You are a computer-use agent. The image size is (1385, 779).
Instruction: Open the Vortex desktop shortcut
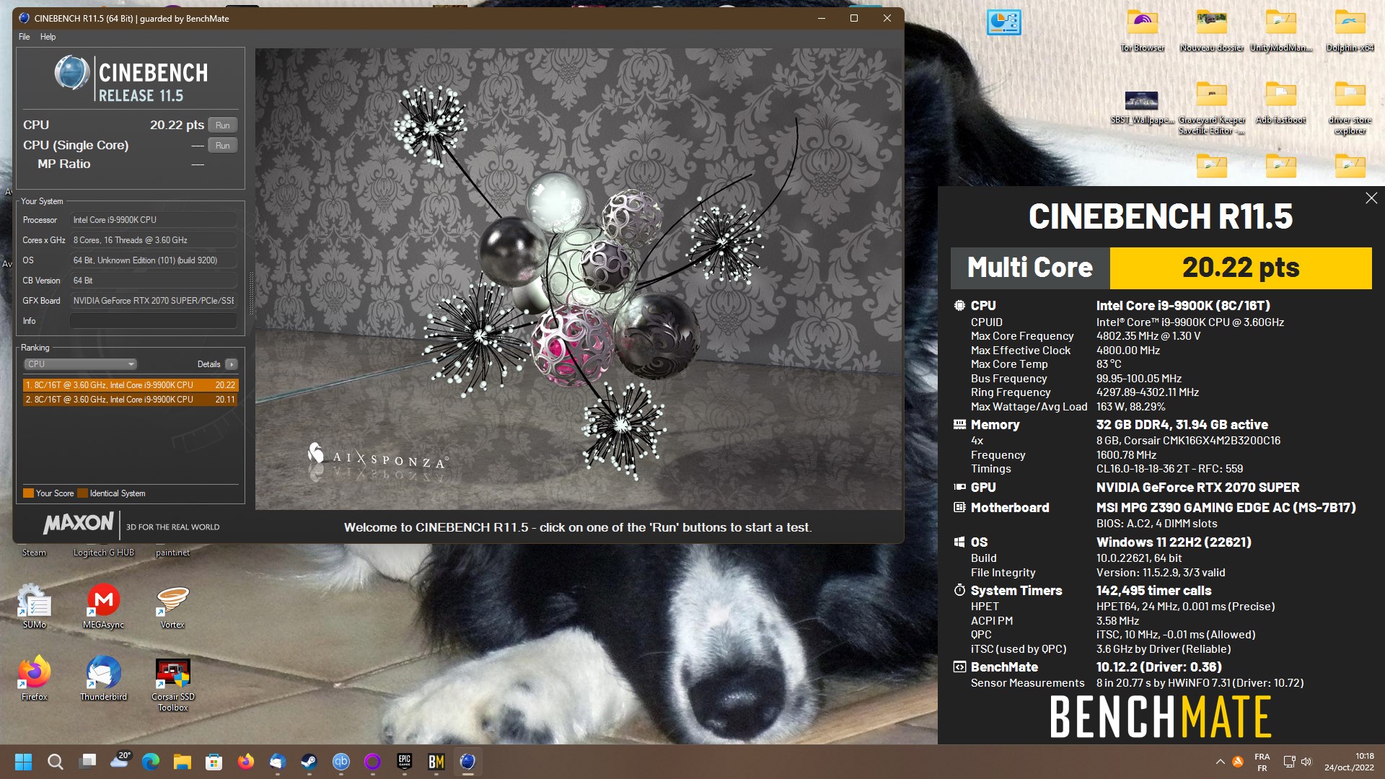(x=172, y=606)
